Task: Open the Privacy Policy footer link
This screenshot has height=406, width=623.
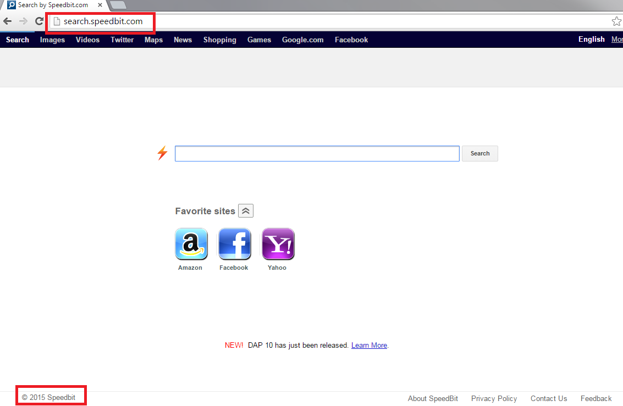Action: coord(494,398)
